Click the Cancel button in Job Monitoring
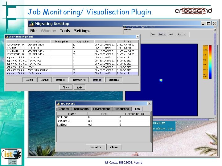This screenshot has width=222, height=166. coord(44,80)
